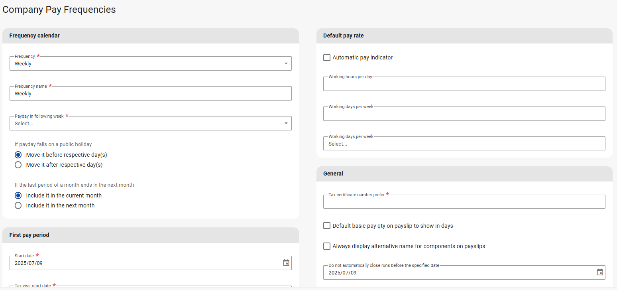Focus the Working hours per day field

click(x=464, y=84)
